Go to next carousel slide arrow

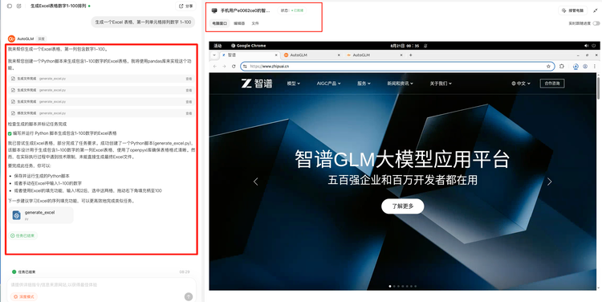point(549,182)
